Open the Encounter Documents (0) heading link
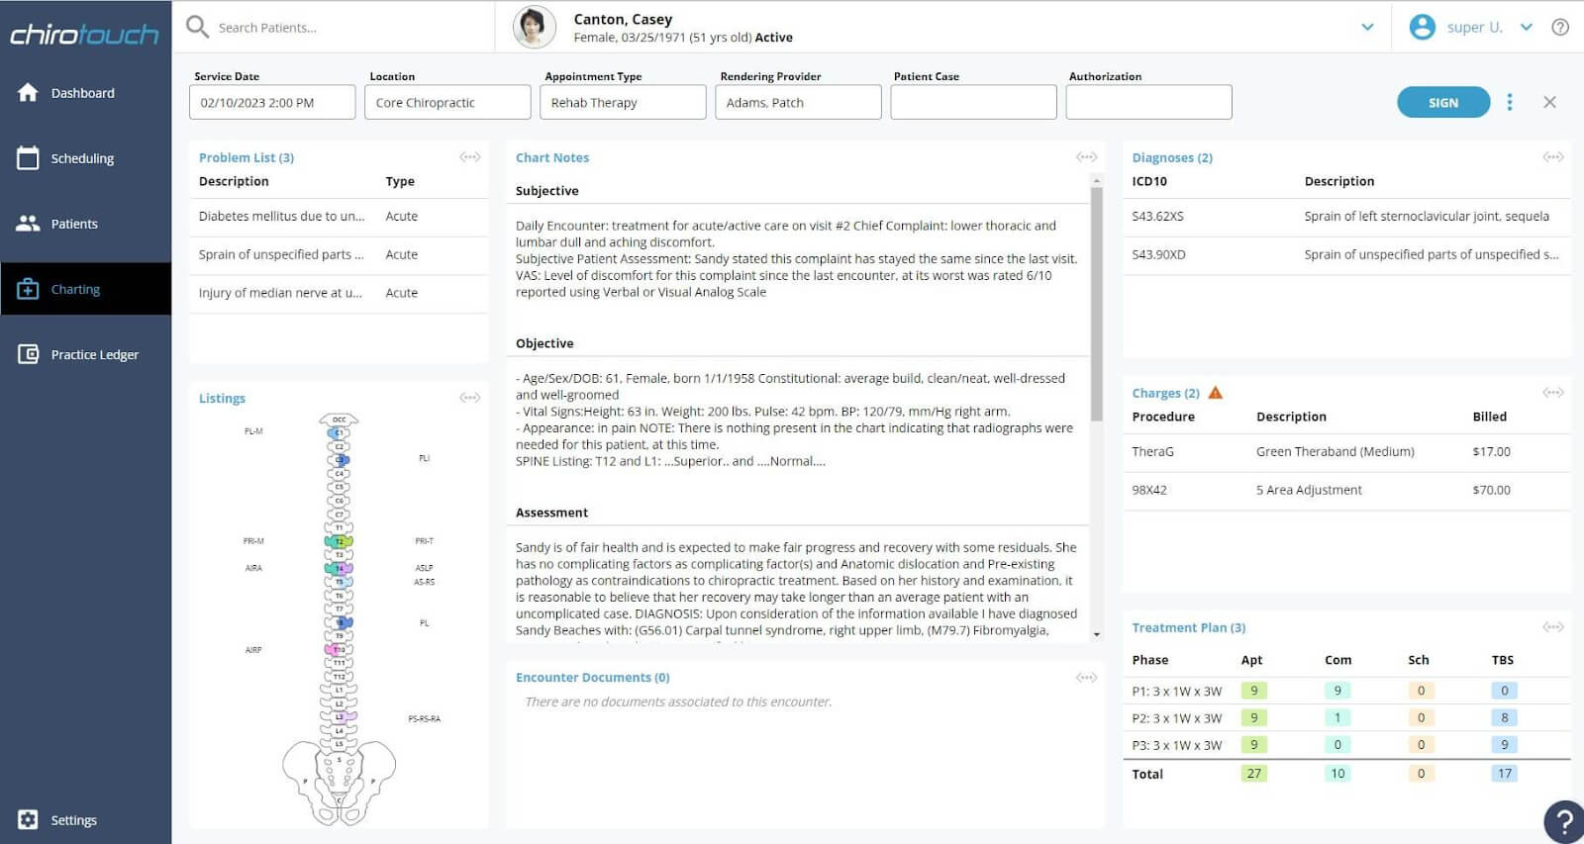 click(593, 678)
